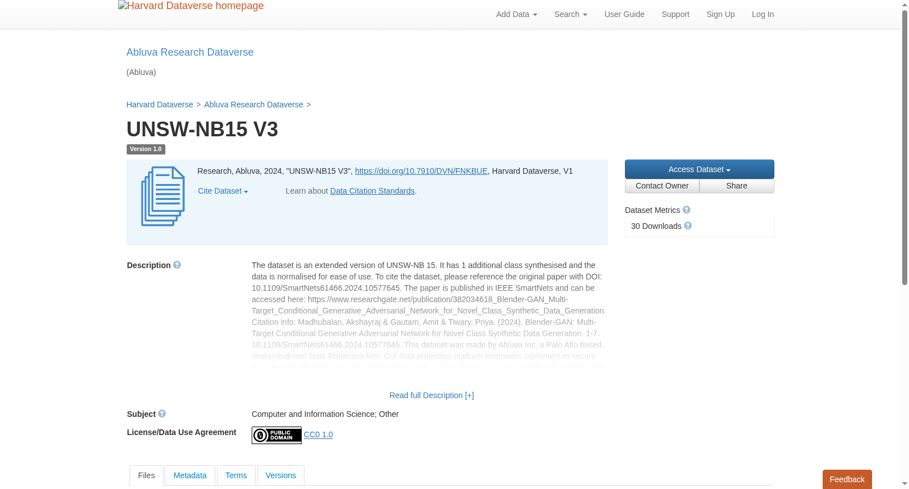
Task: Click the Downloads count help icon
Action: click(x=688, y=226)
